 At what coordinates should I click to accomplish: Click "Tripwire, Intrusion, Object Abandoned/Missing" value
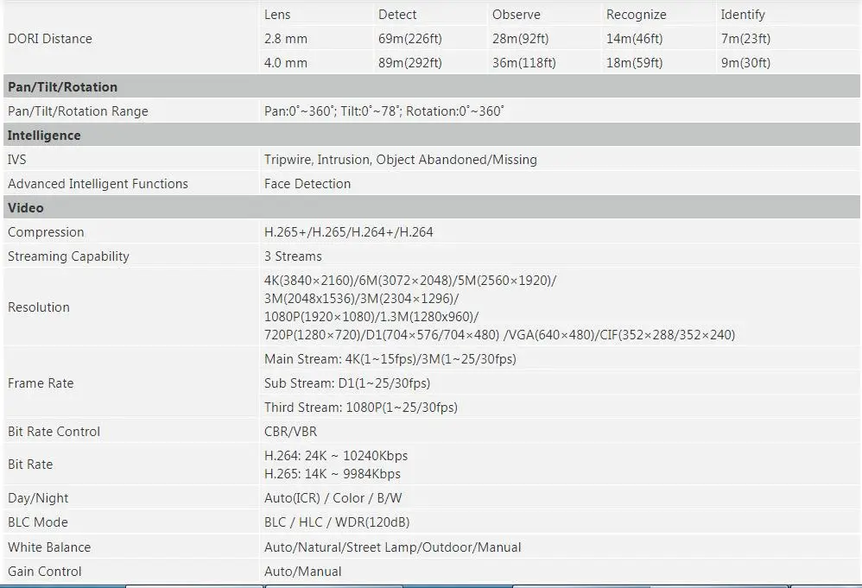401,160
